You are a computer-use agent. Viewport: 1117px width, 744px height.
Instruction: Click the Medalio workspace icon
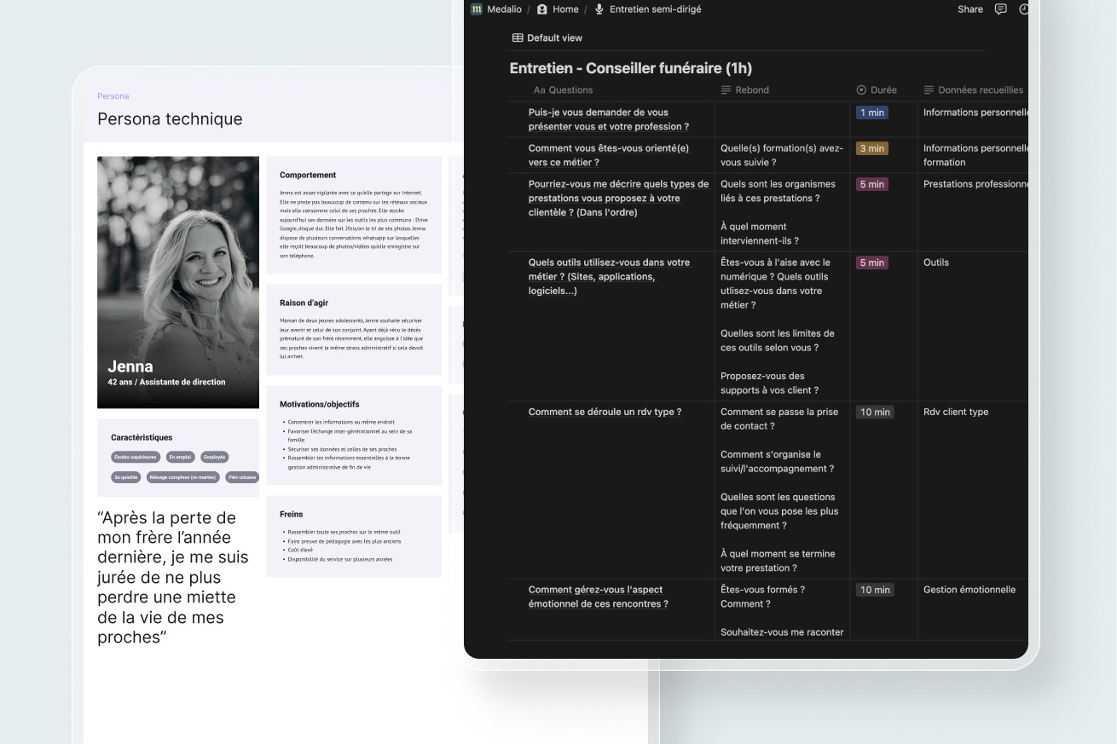click(x=475, y=9)
